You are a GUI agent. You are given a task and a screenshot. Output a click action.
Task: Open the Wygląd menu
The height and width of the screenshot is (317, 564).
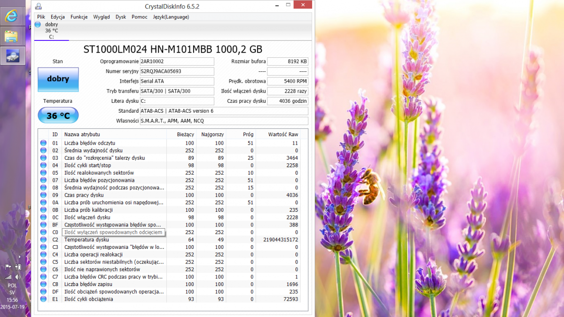click(x=102, y=17)
